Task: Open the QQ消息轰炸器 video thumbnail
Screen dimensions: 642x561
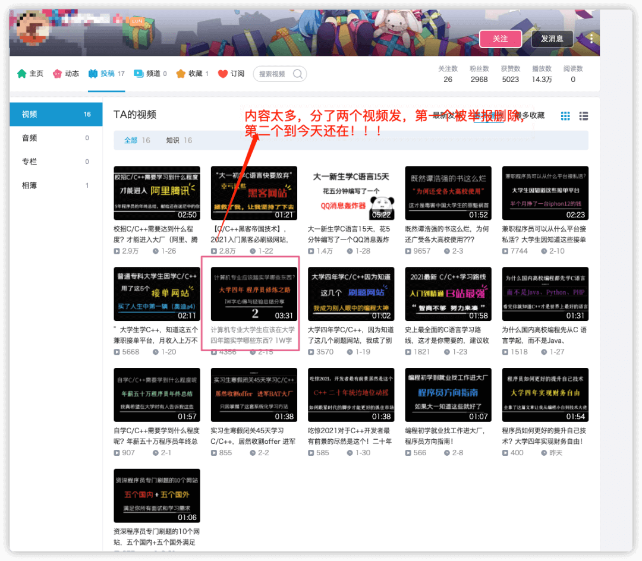Action: (x=351, y=193)
